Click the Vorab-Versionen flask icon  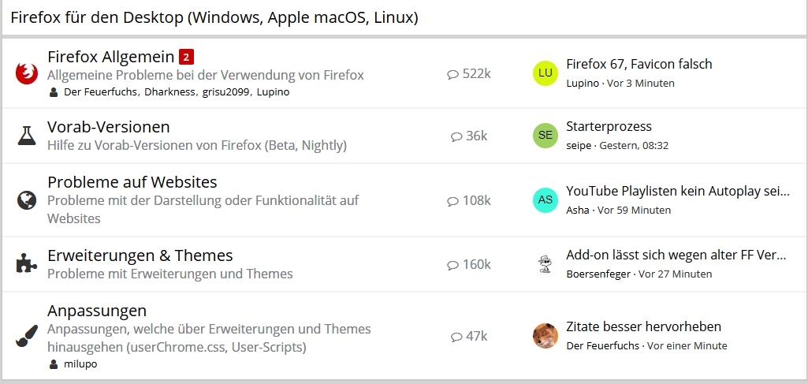pos(27,136)
